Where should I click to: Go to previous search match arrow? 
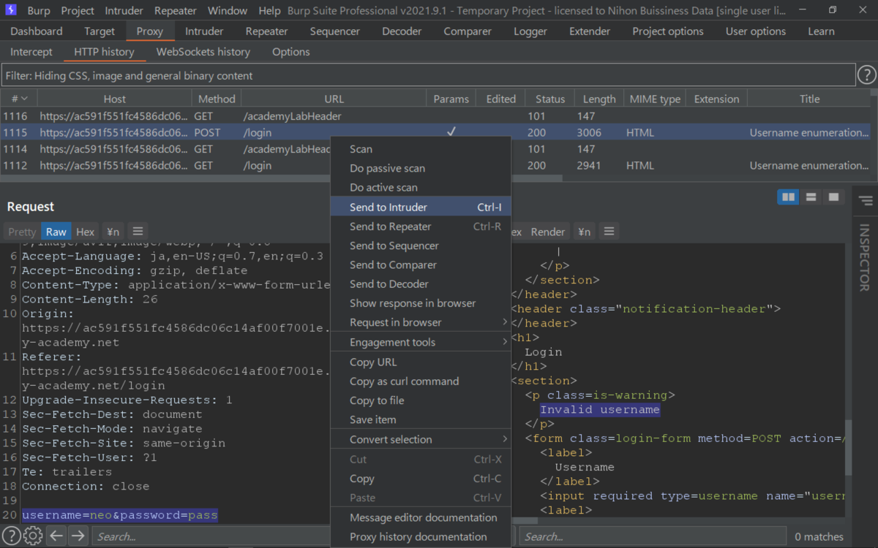pos(56,536)
